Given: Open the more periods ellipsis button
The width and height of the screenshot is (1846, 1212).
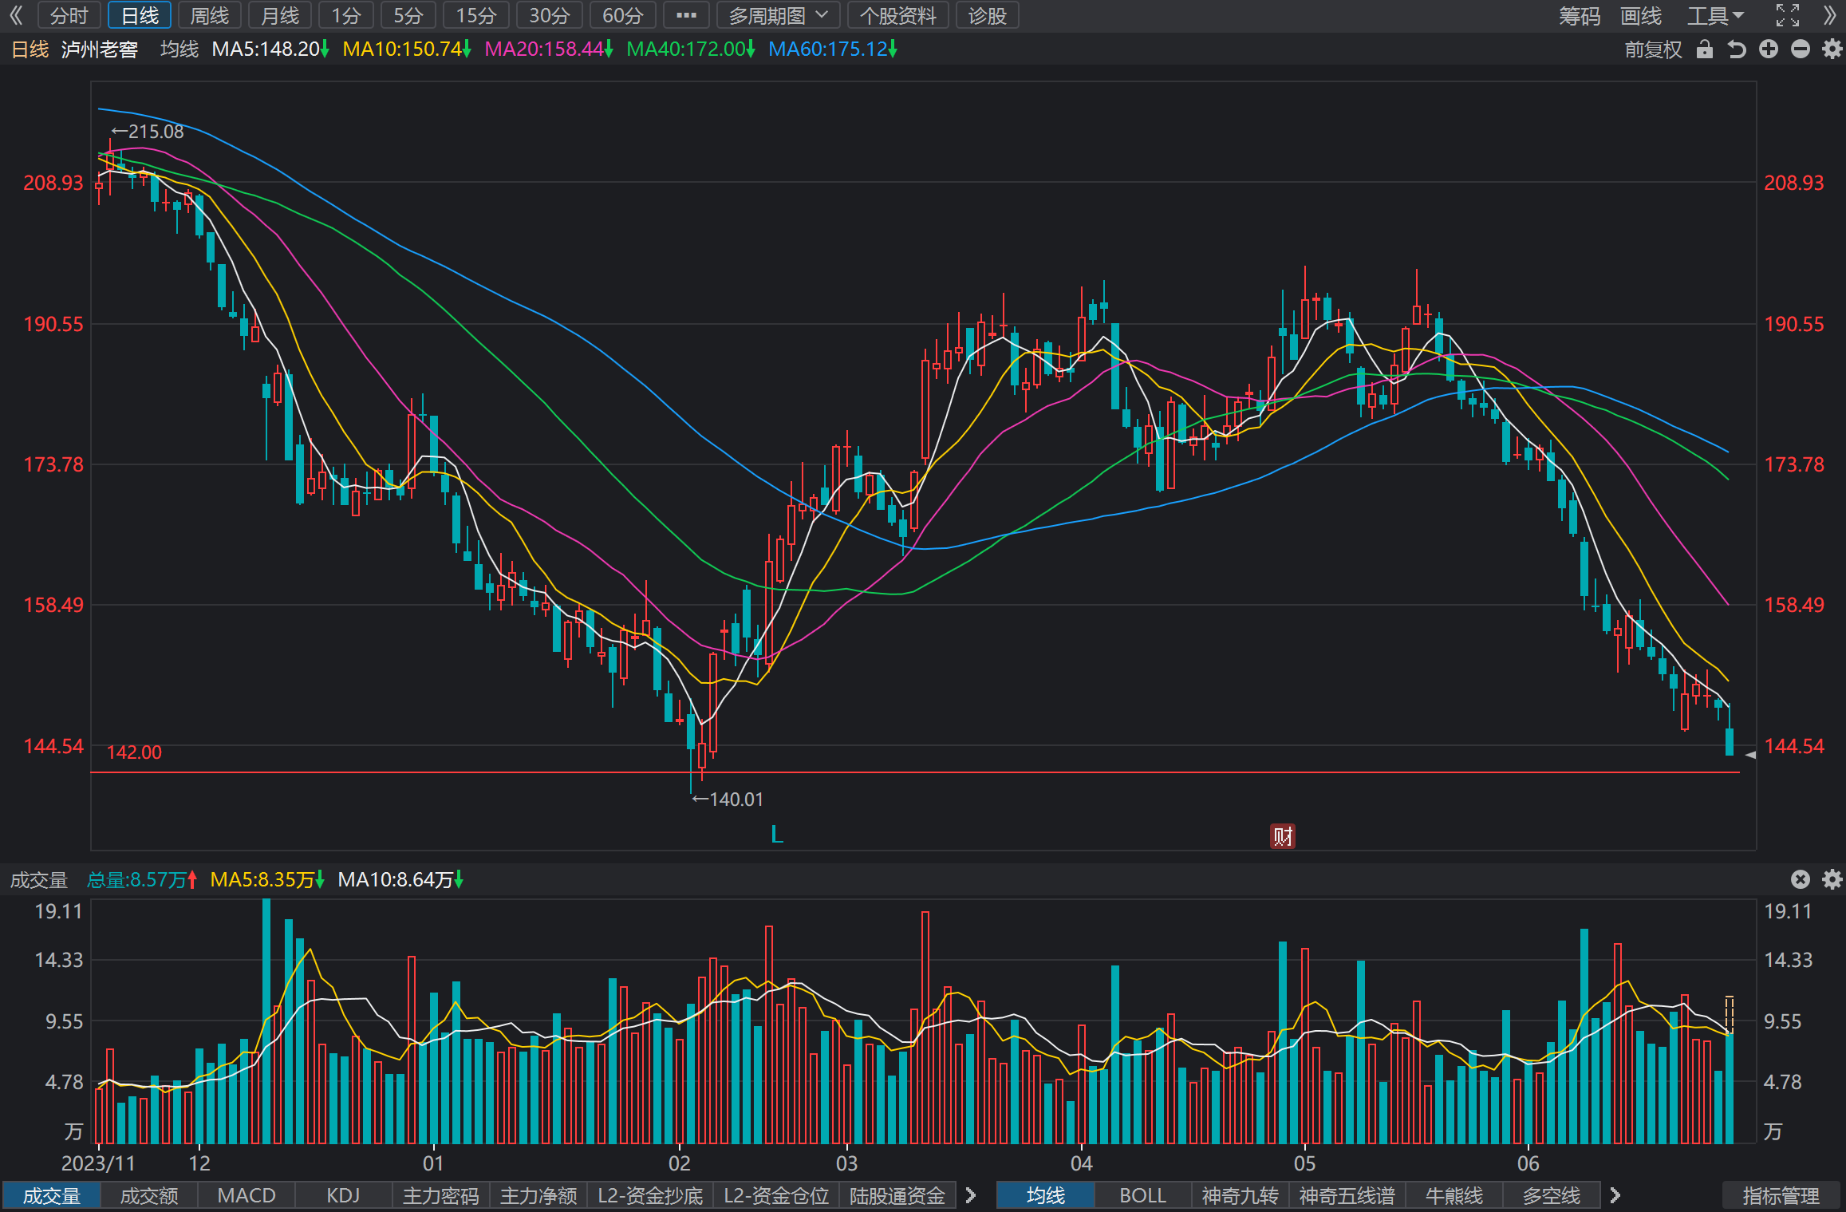Looking at the screenshot, I should coord(686,15).
